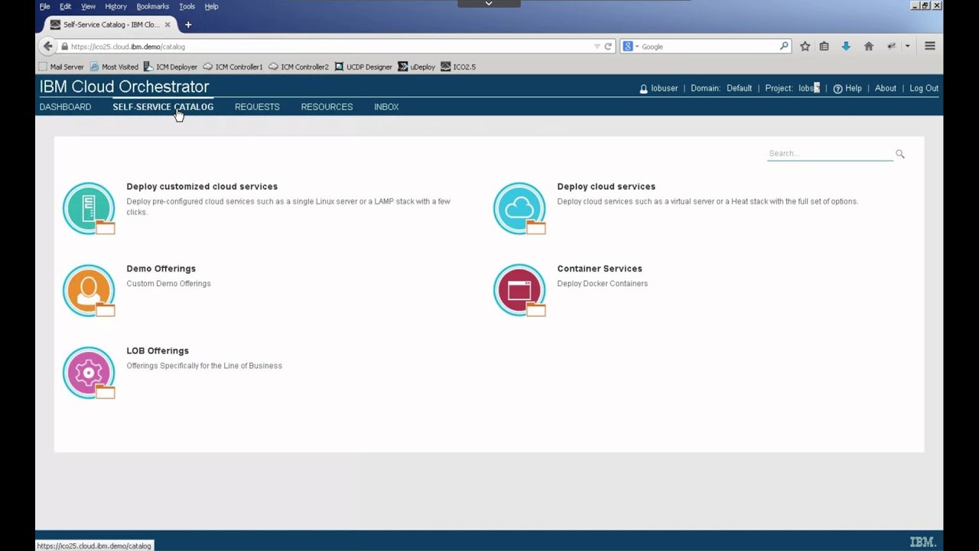Open Container Services title link
Screen dimensions: 979x551
pos(600,269)
